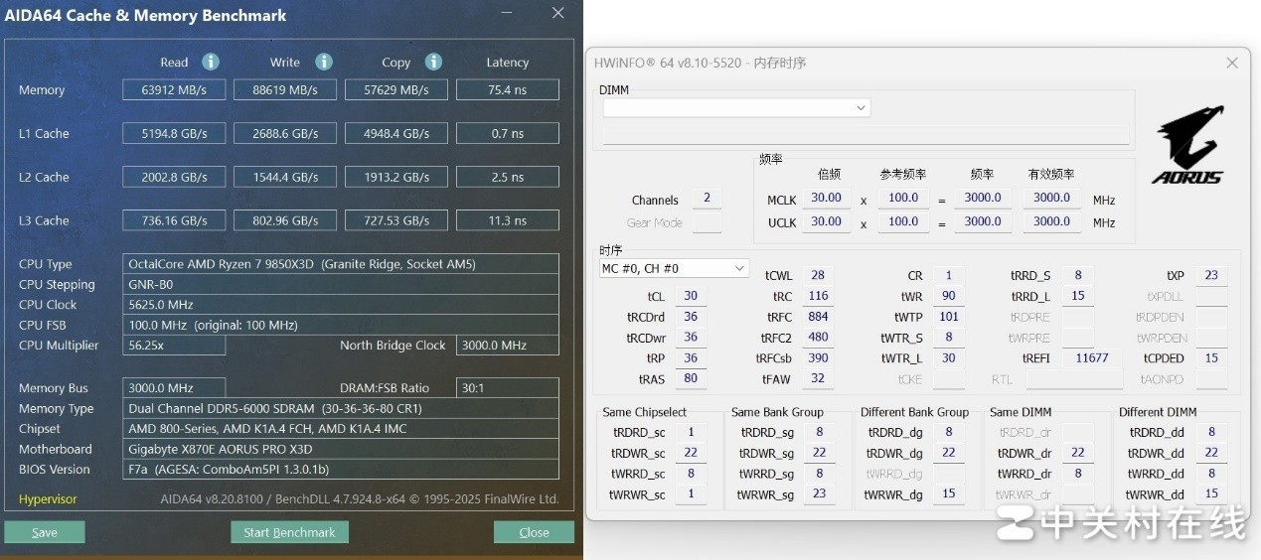Click the CPU Type field with Ryzen 7 9850X3D

click(x=341, y=264)
